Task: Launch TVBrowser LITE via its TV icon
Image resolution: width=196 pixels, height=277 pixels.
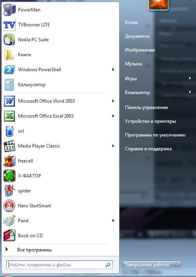Action: coord(9,25)
